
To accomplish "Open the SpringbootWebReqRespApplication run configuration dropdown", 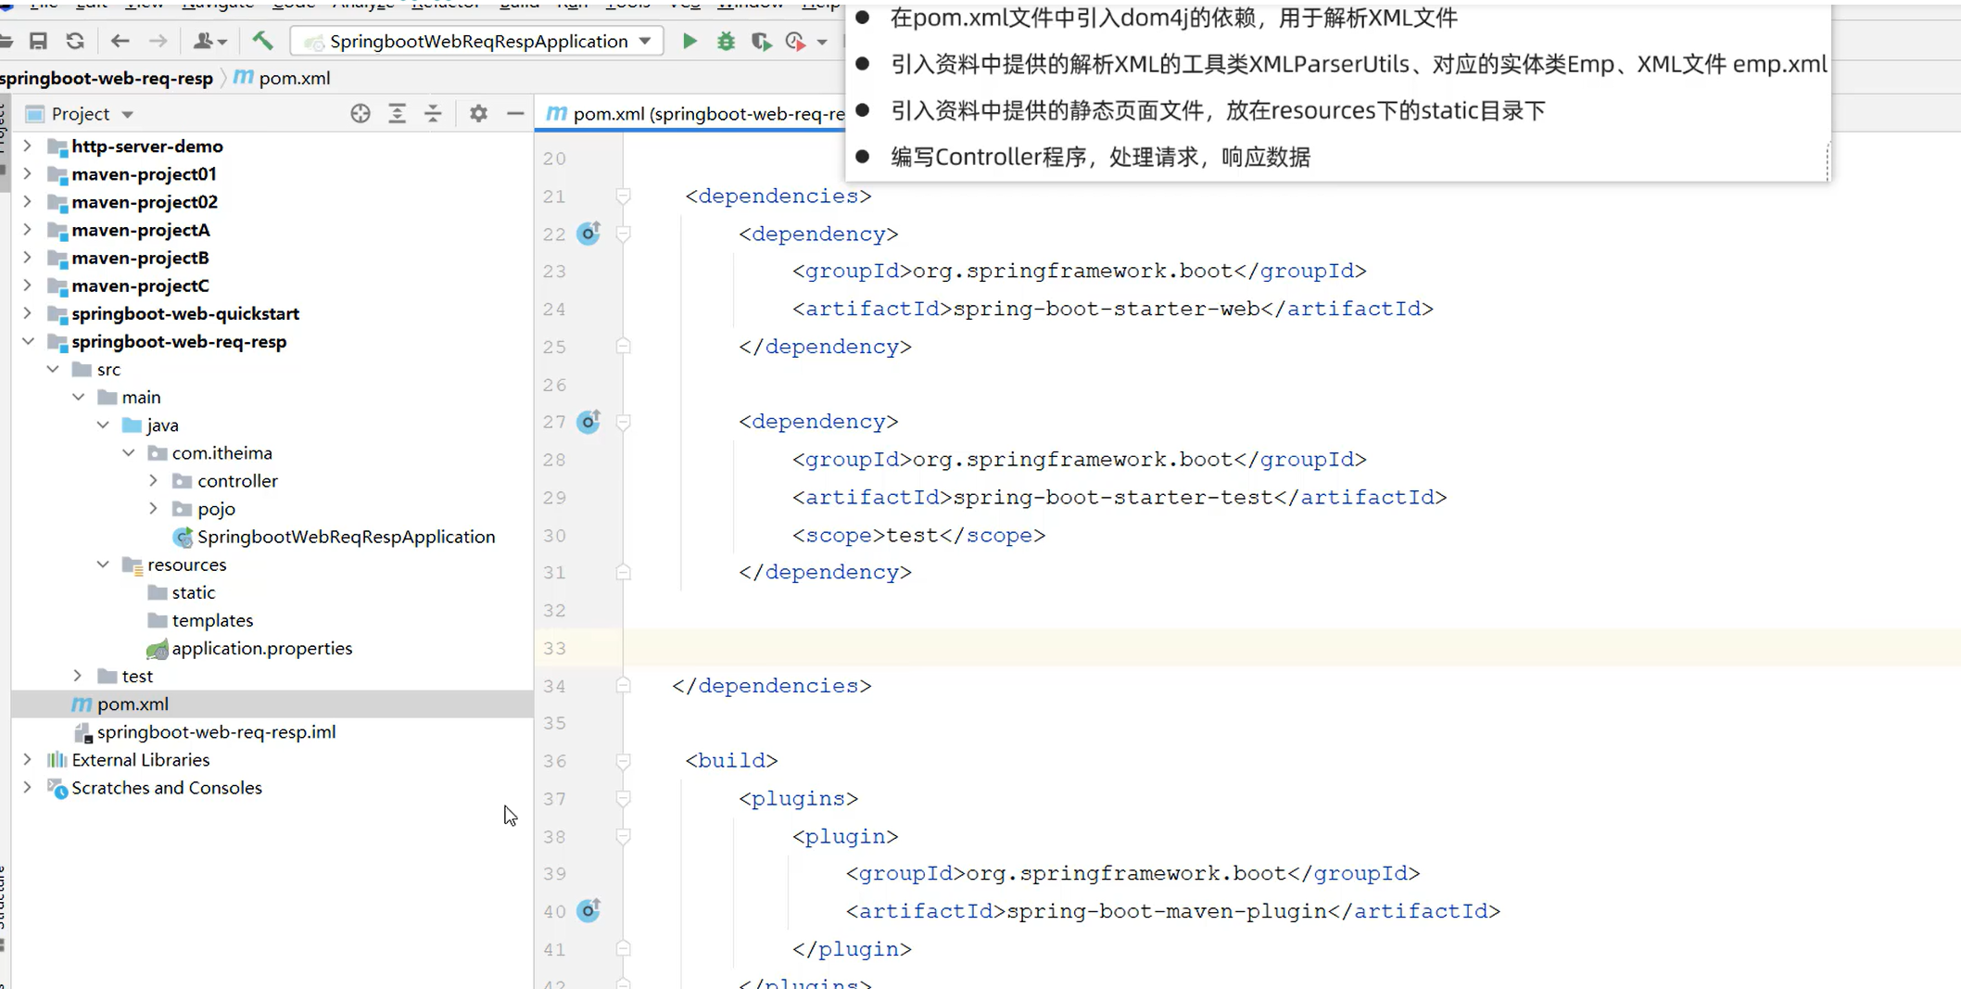I will (476, 41).
